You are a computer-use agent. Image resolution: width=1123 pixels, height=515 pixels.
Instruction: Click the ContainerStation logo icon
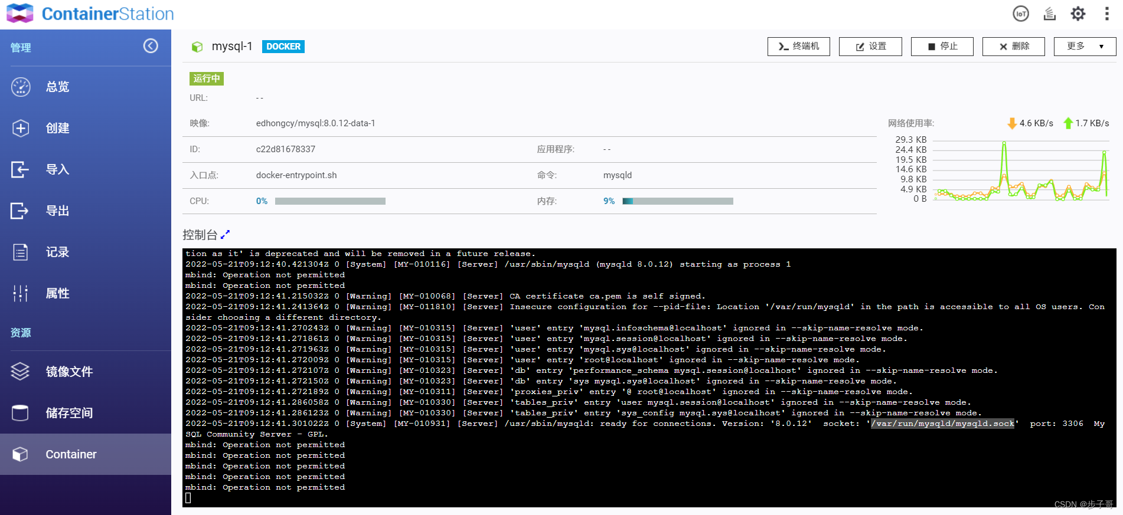click(x=19, y=13)
